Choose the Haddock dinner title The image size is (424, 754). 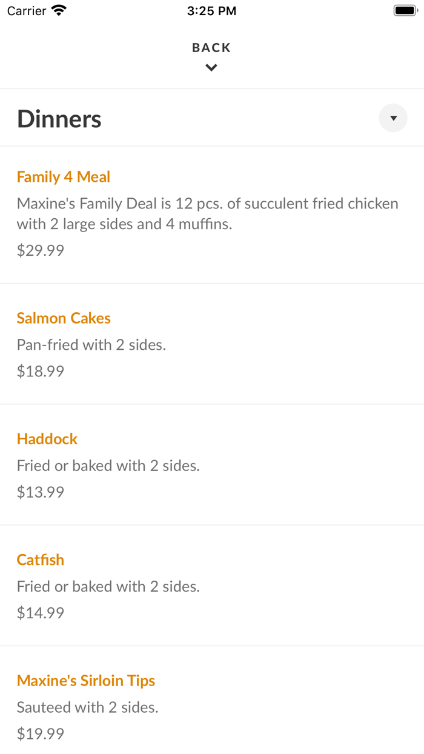(47, 439)
